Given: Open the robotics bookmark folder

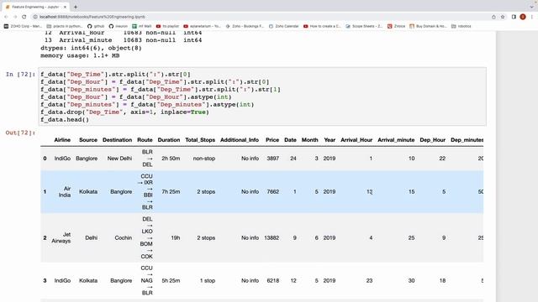Looking at the screenshot, I should coord(462,26).
